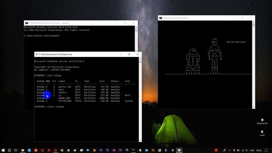
Task: Check the battery icon in system tray
Action: [x=238, y=150]
